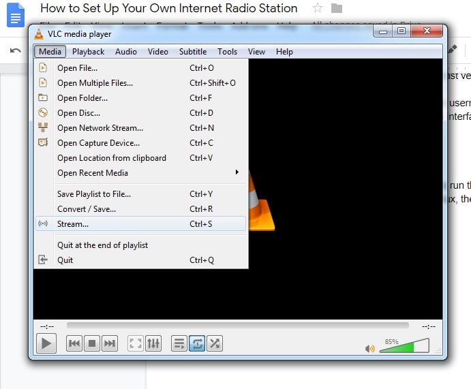The height and width of the screenshot is (389, 471).
Task: Mute audio via speaker icon
Action: click(x=369, y=349)
